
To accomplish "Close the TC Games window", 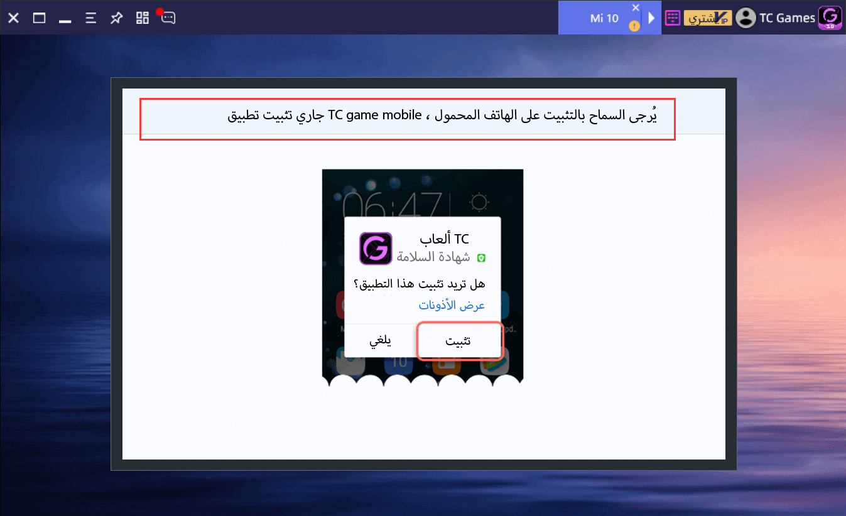I will point(13,18).
